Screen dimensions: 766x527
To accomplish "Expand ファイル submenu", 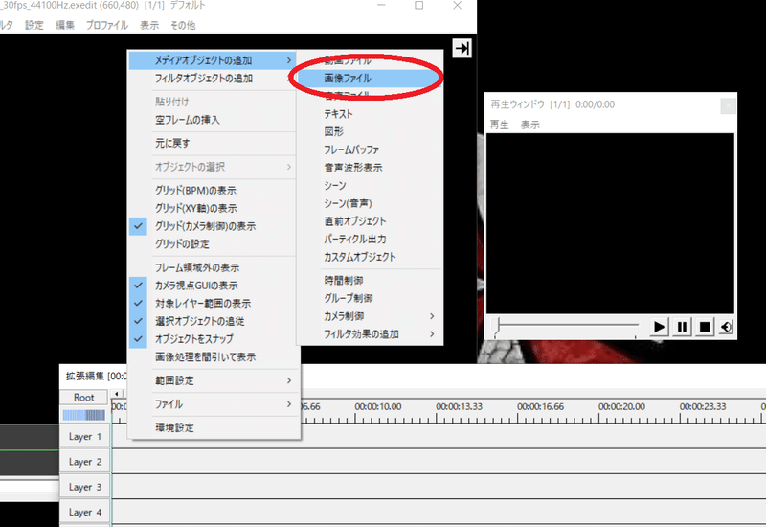I will click(214, 404).
